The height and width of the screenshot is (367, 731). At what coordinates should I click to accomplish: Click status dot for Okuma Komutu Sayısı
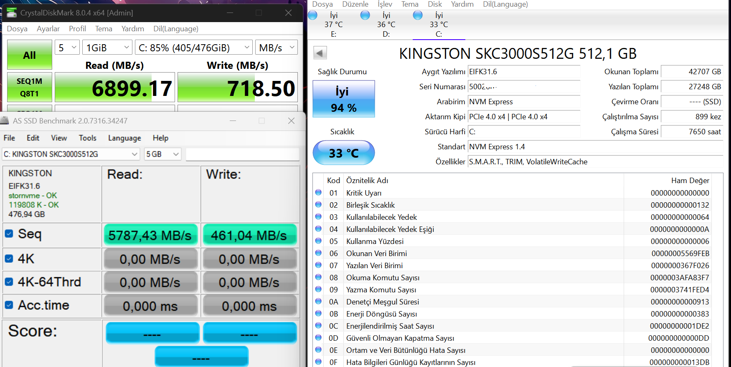click(318, 277)
